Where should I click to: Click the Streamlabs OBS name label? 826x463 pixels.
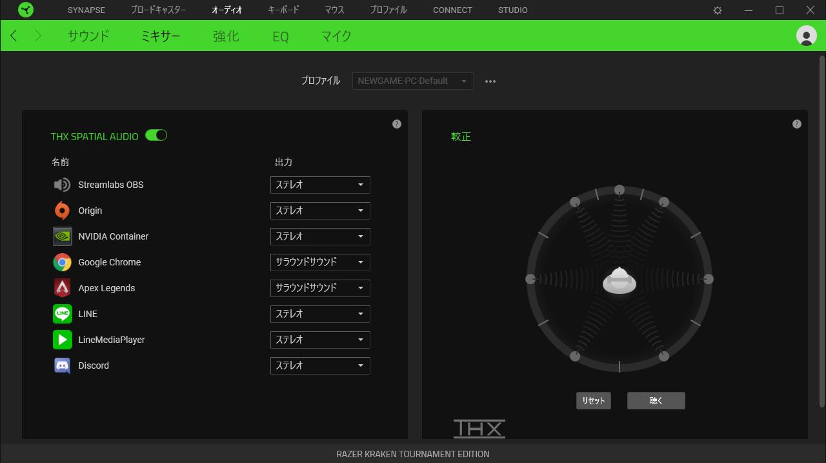tap(111, 185)
